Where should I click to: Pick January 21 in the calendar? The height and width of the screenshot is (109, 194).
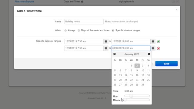[126, 80]
